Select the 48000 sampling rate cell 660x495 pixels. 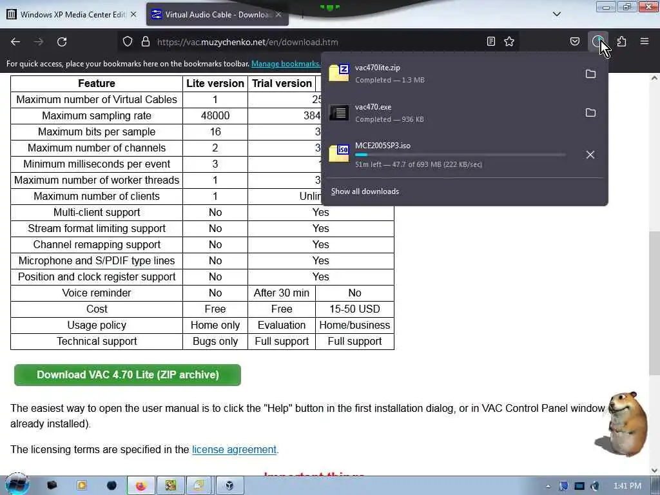point(215,116)
